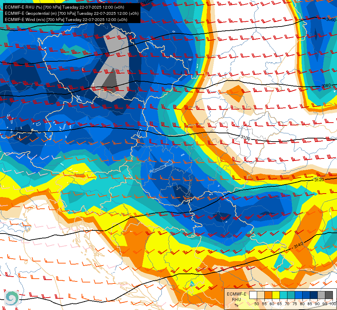Click the 3120 geopotential contour label

pyautogui.click(x=319, y=179)
